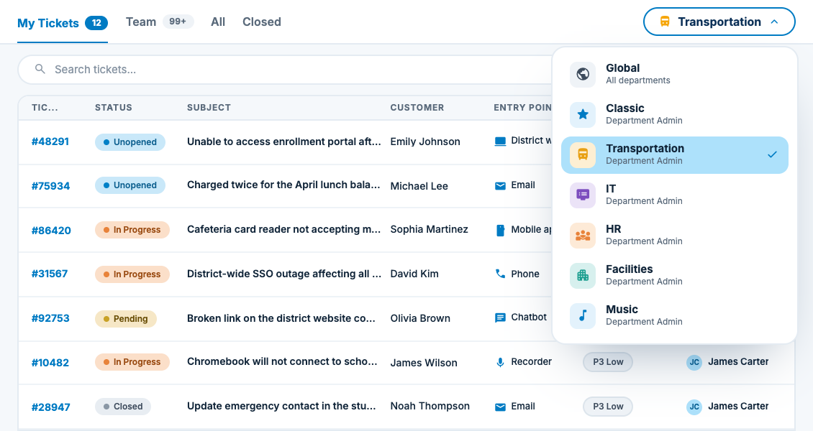Open ticket #86420
This screenshot has height=431, width=813.
point(51,231)
